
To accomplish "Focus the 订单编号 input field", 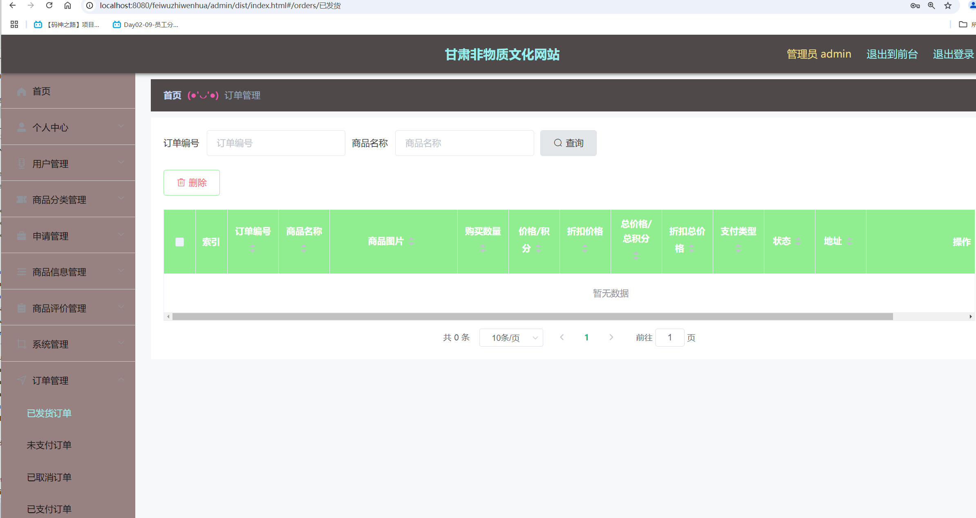I will pyautogui.click(x=276, y=143).
